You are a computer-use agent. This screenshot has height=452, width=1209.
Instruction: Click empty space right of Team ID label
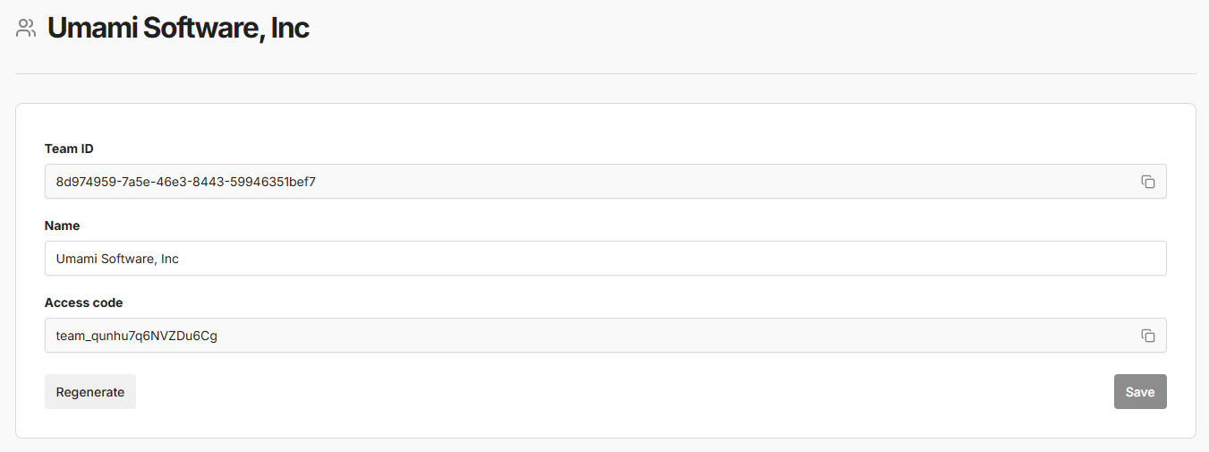point(537,149)
